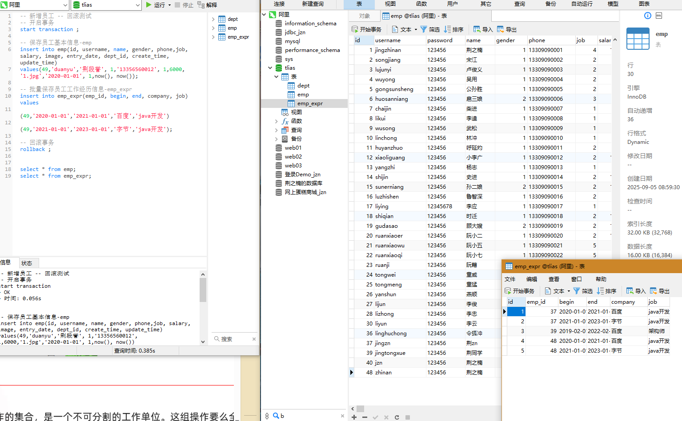682x421 pixels.
Task: Show general info panel icon
Action: click(x=648, y=16)
